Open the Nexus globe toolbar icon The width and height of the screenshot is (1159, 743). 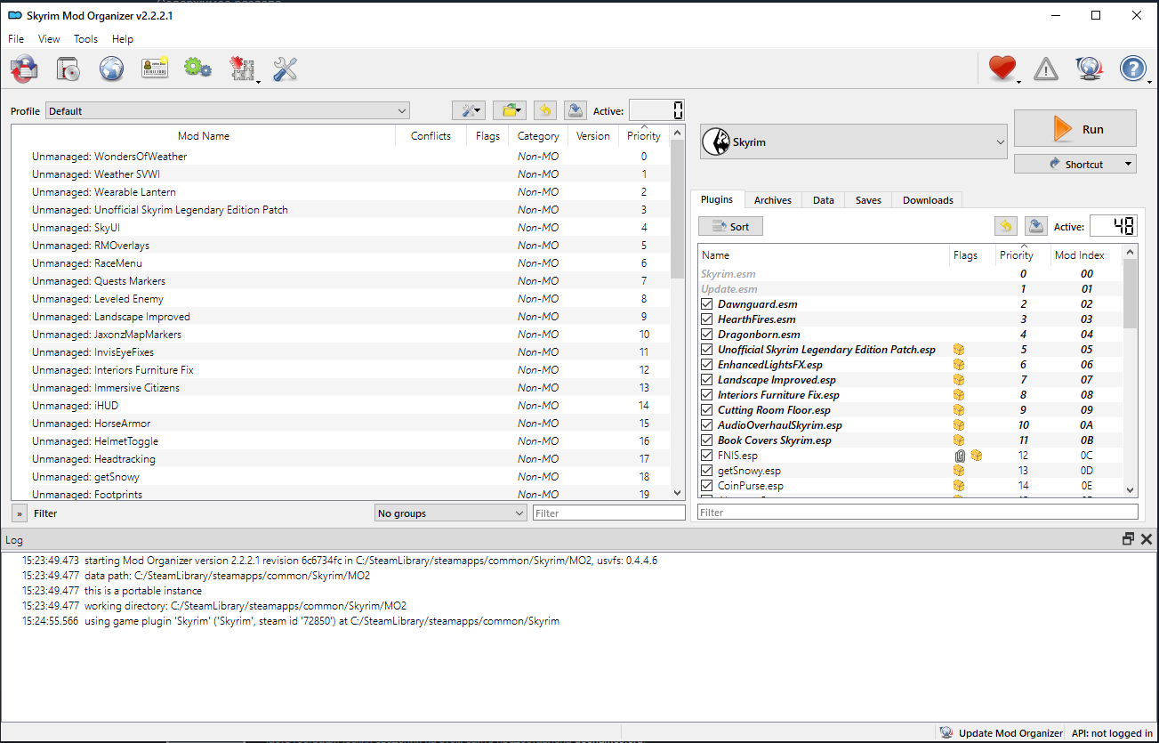pos(111,69)
